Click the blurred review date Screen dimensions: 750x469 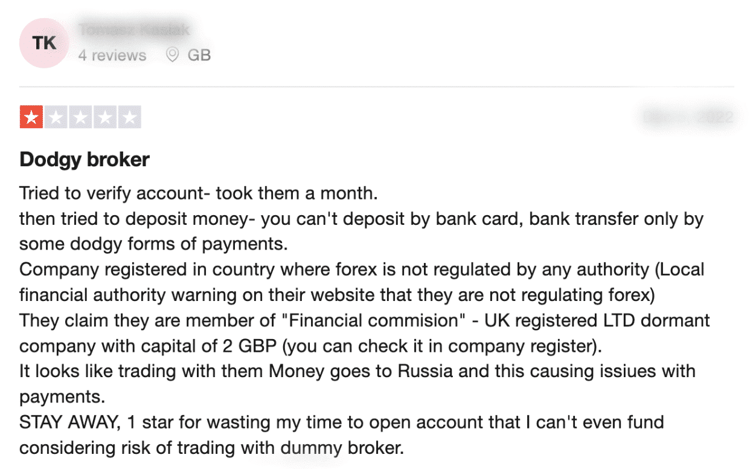coord(688,117)
